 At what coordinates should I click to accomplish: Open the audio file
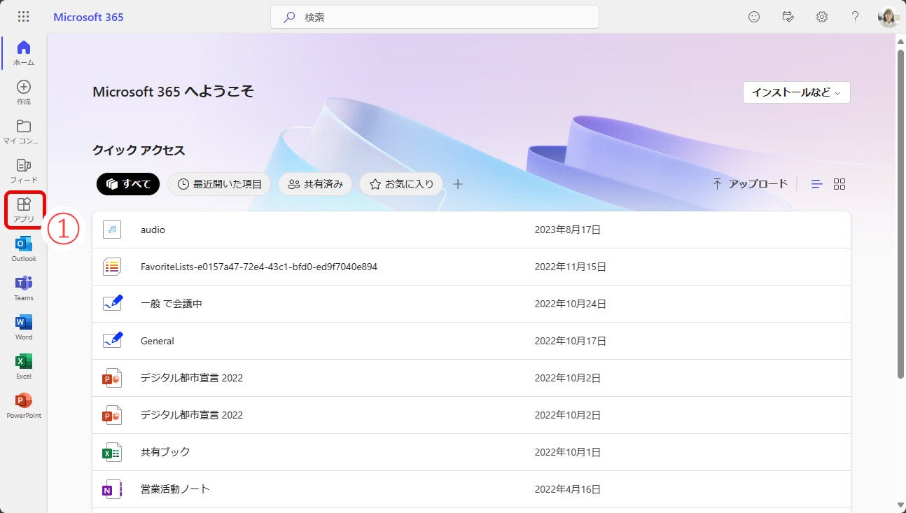pyautogui.click(x=153, y=230)
